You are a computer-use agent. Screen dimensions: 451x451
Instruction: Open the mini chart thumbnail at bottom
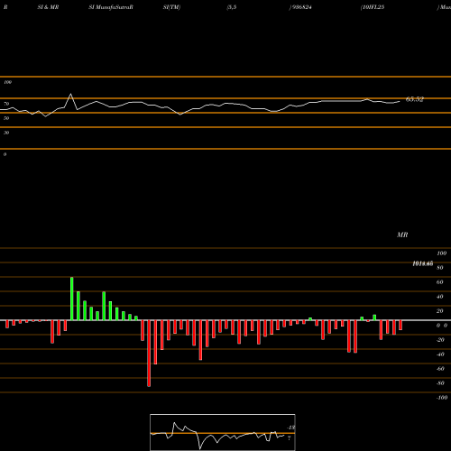[x=223, y=432]
